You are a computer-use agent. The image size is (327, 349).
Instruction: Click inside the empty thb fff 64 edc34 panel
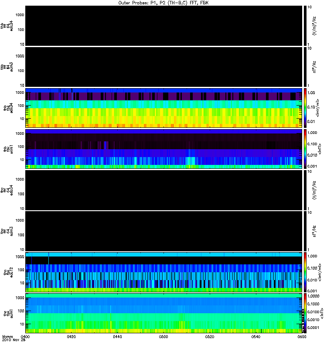[164, 26]
